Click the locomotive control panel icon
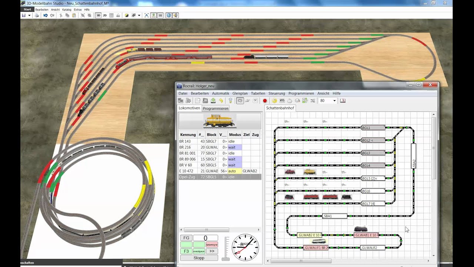Viewport: 474px width, 267px height. point(282,100)
